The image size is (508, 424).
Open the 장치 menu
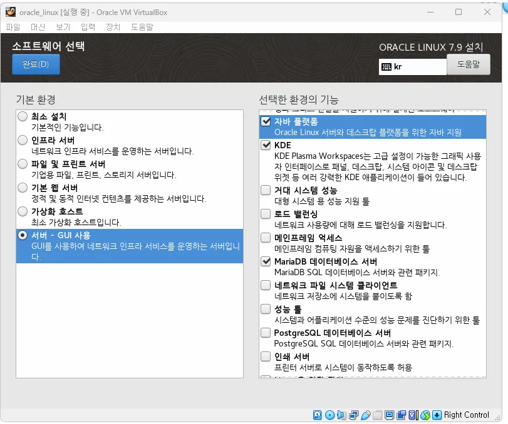tap(113, 27)
